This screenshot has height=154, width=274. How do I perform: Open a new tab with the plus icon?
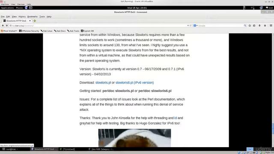[x=35, y=21]
